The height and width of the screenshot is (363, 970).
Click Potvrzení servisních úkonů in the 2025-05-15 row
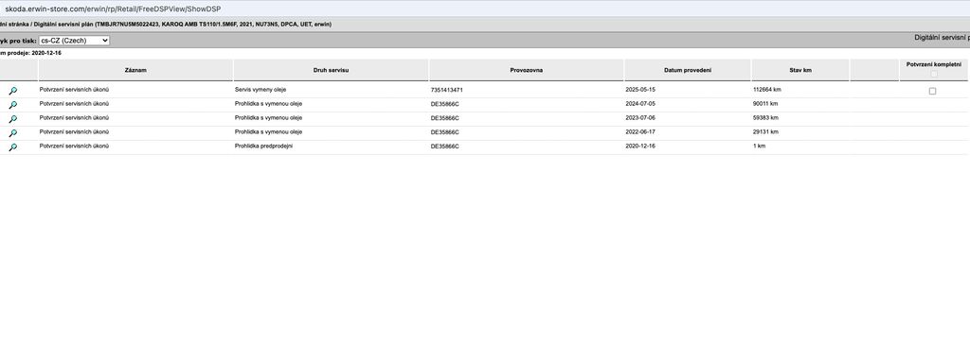pos(74,90)
